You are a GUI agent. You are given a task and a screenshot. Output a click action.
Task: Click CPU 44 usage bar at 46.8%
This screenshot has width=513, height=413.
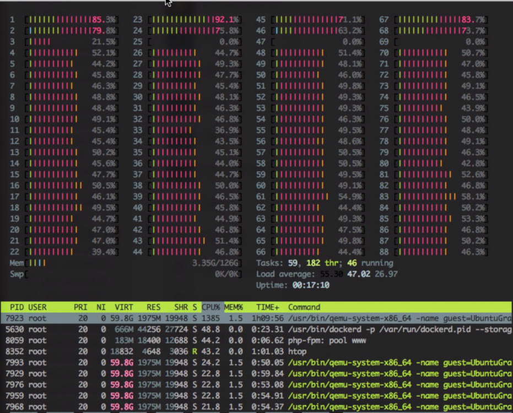[195, 252]
